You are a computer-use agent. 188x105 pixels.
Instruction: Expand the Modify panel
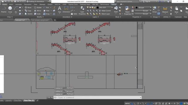(x=40, y=17)
